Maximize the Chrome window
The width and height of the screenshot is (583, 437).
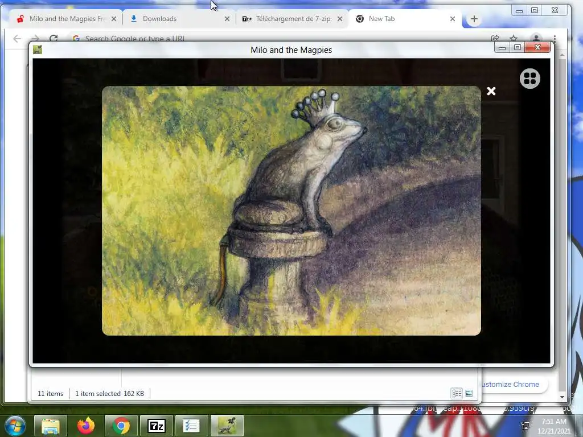point(535,10)
